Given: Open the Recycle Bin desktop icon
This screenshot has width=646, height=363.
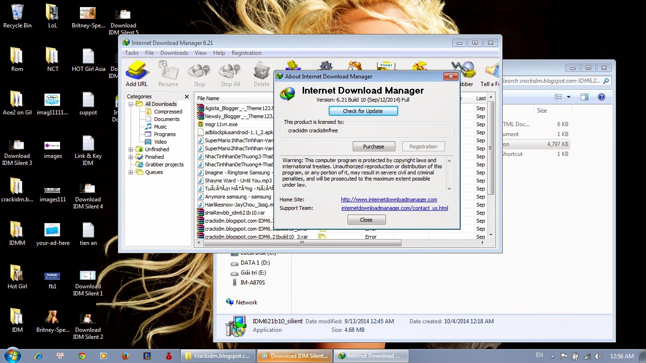Looking at the screenshot, I should [17, 16].
